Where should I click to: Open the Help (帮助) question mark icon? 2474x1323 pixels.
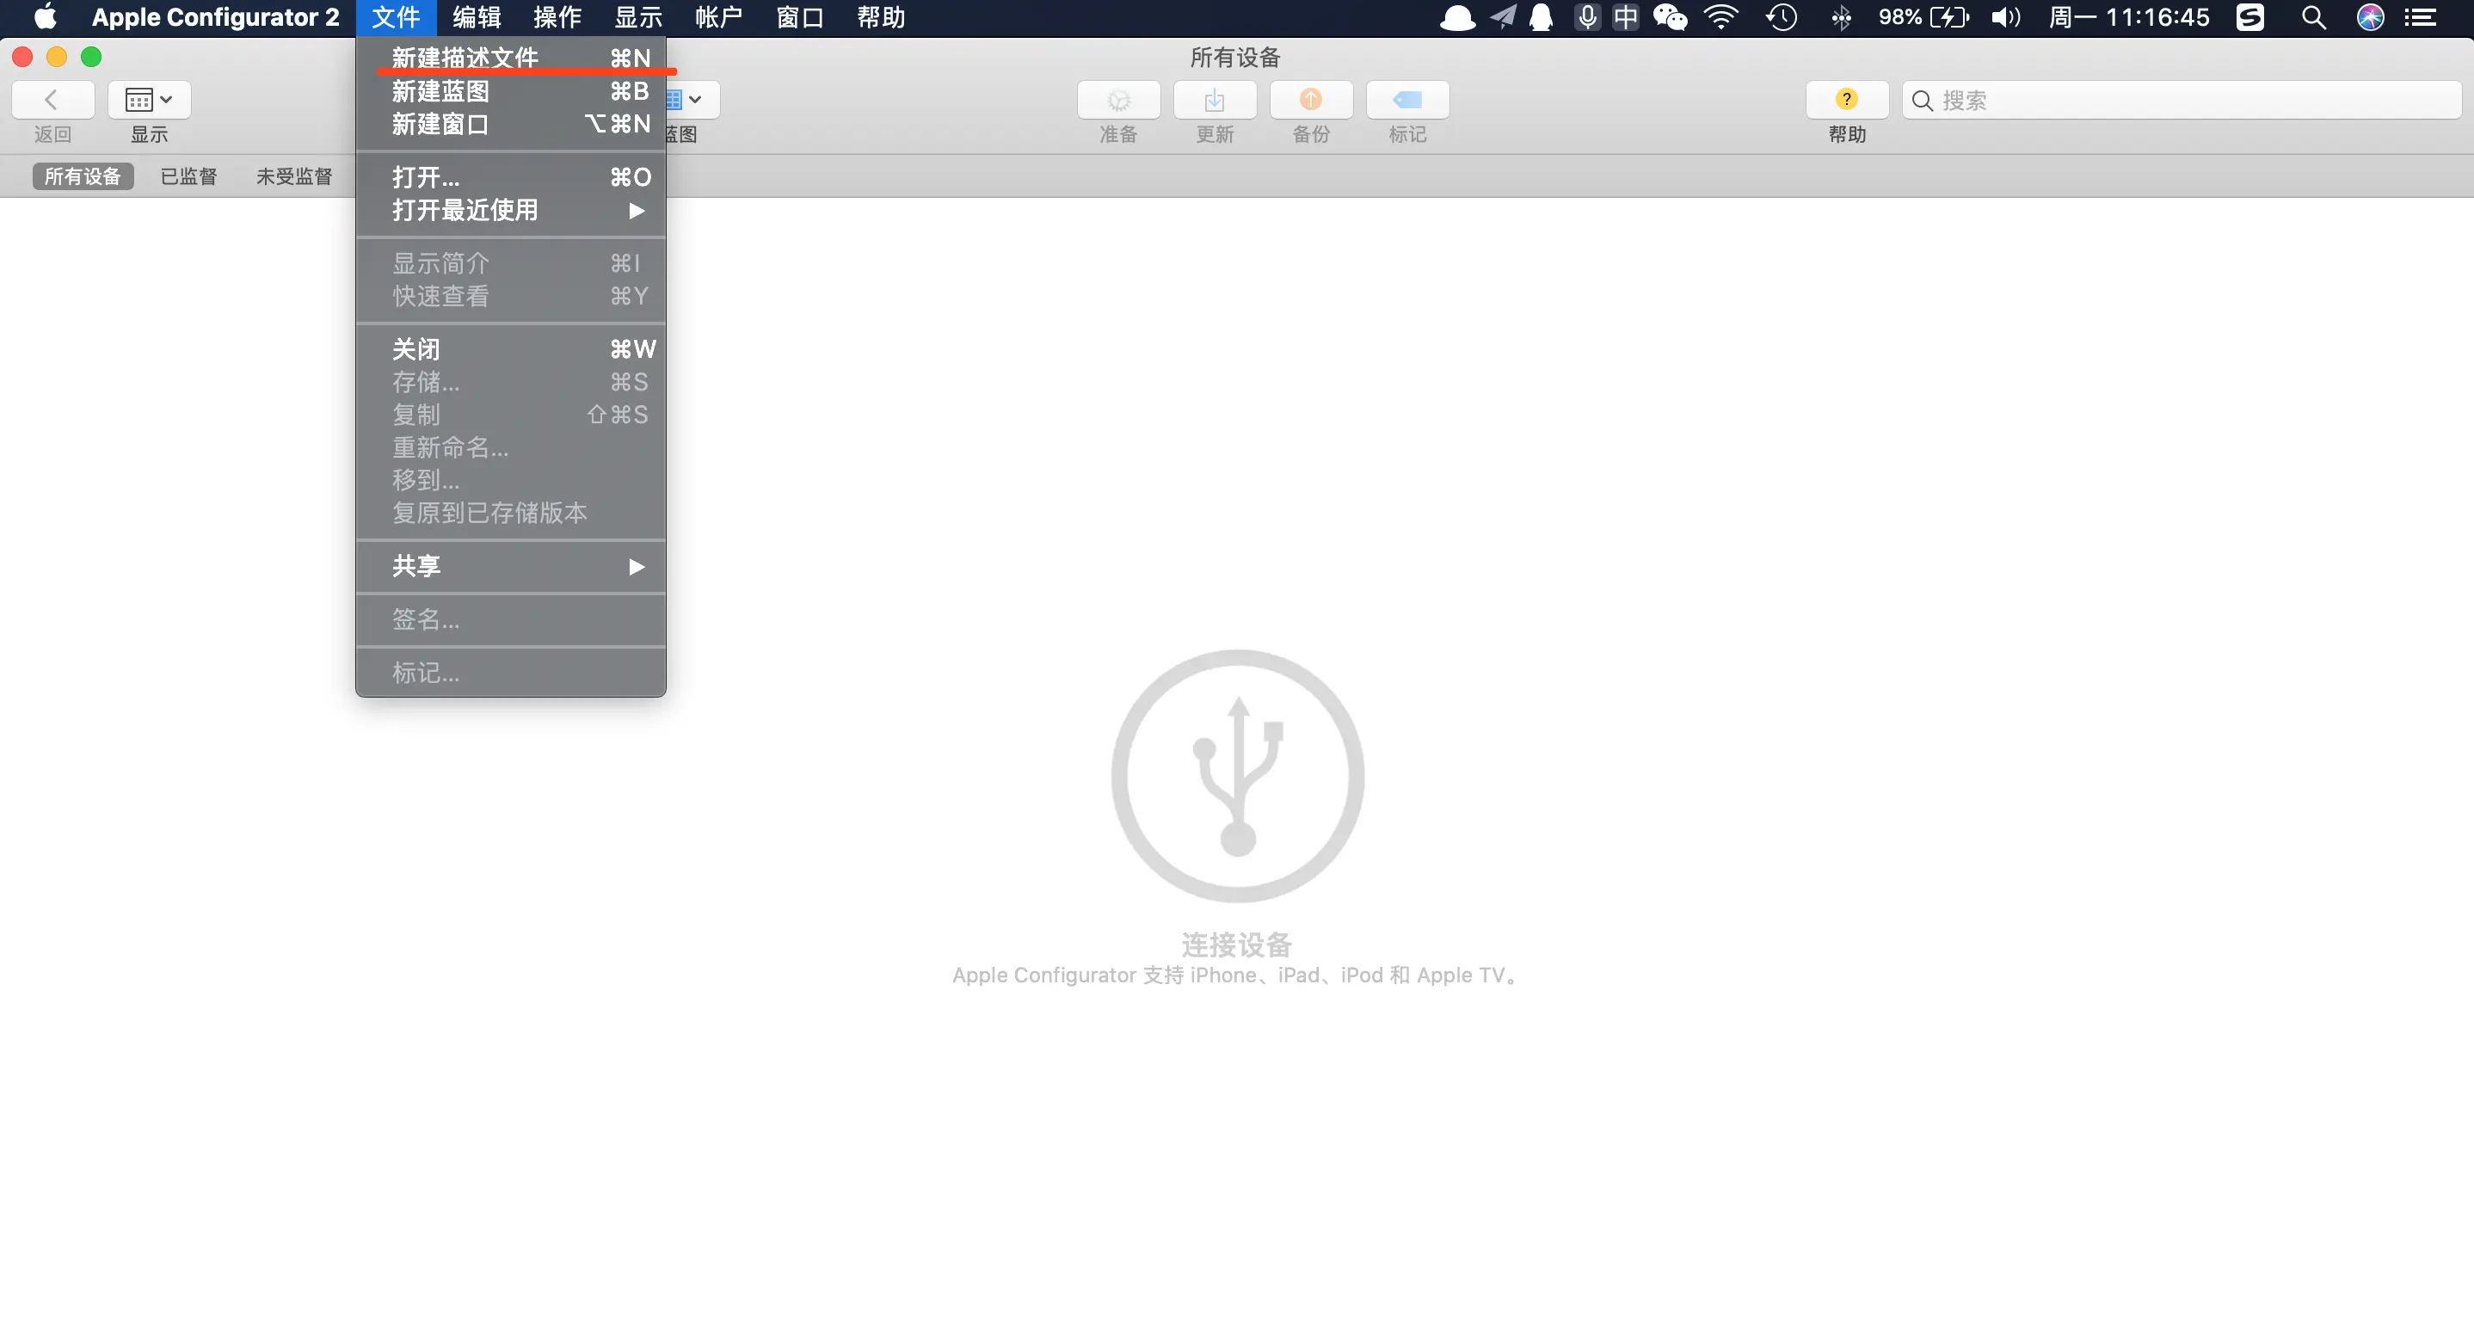pyautogui.click(x=1846, y=100)
